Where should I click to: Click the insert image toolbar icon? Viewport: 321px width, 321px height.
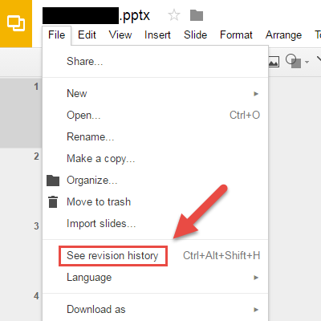tap(274, 62)
